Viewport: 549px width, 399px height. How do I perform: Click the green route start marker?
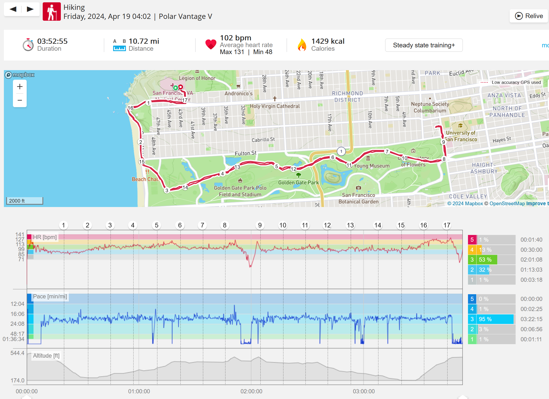coord(175,87)
